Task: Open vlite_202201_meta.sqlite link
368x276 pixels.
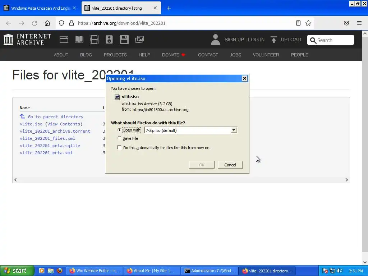Action: click(x=50, y=146)
